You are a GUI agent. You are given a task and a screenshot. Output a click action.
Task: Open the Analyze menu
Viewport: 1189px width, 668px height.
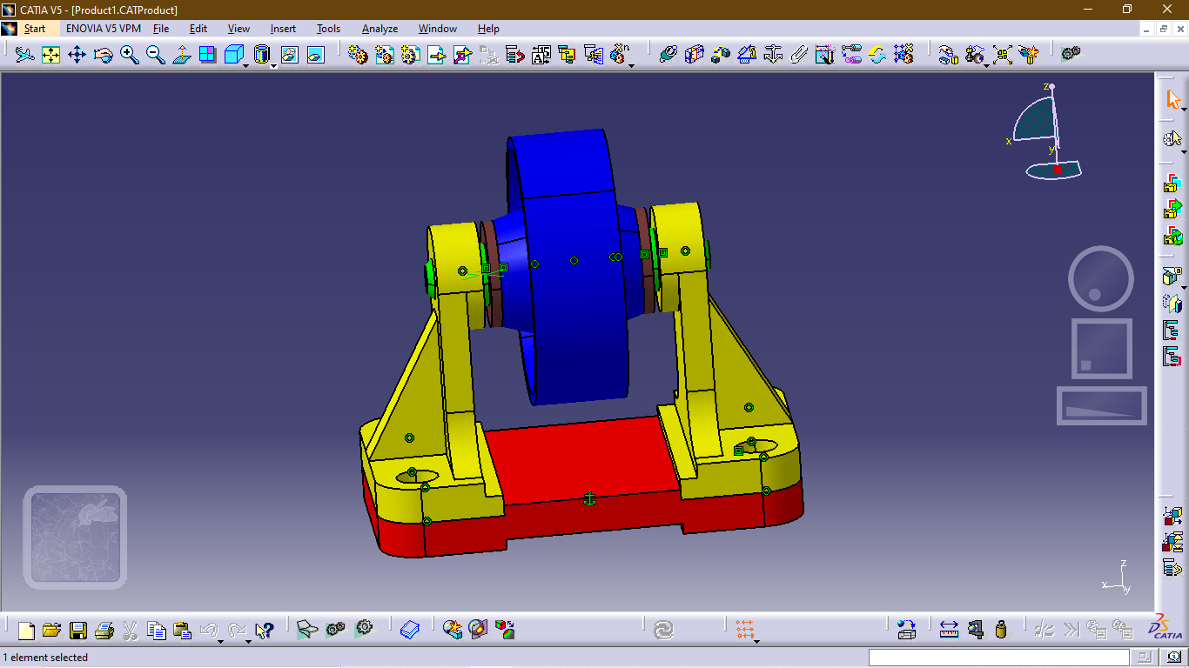click(380, 29)
